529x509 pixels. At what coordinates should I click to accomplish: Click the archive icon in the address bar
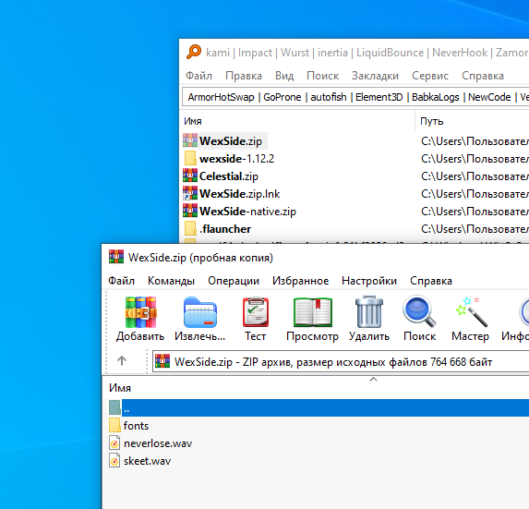[162, 361]
